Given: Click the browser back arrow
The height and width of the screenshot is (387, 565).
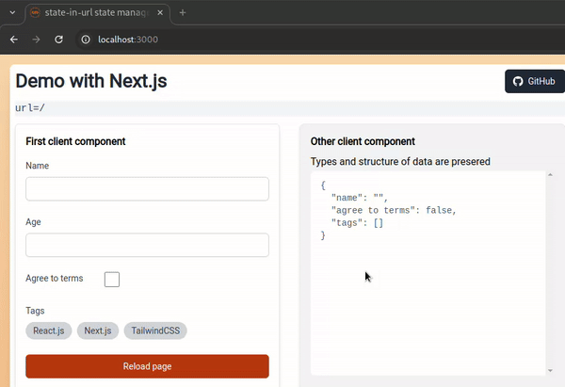Looking at the screenshot, I should [14, 40].
